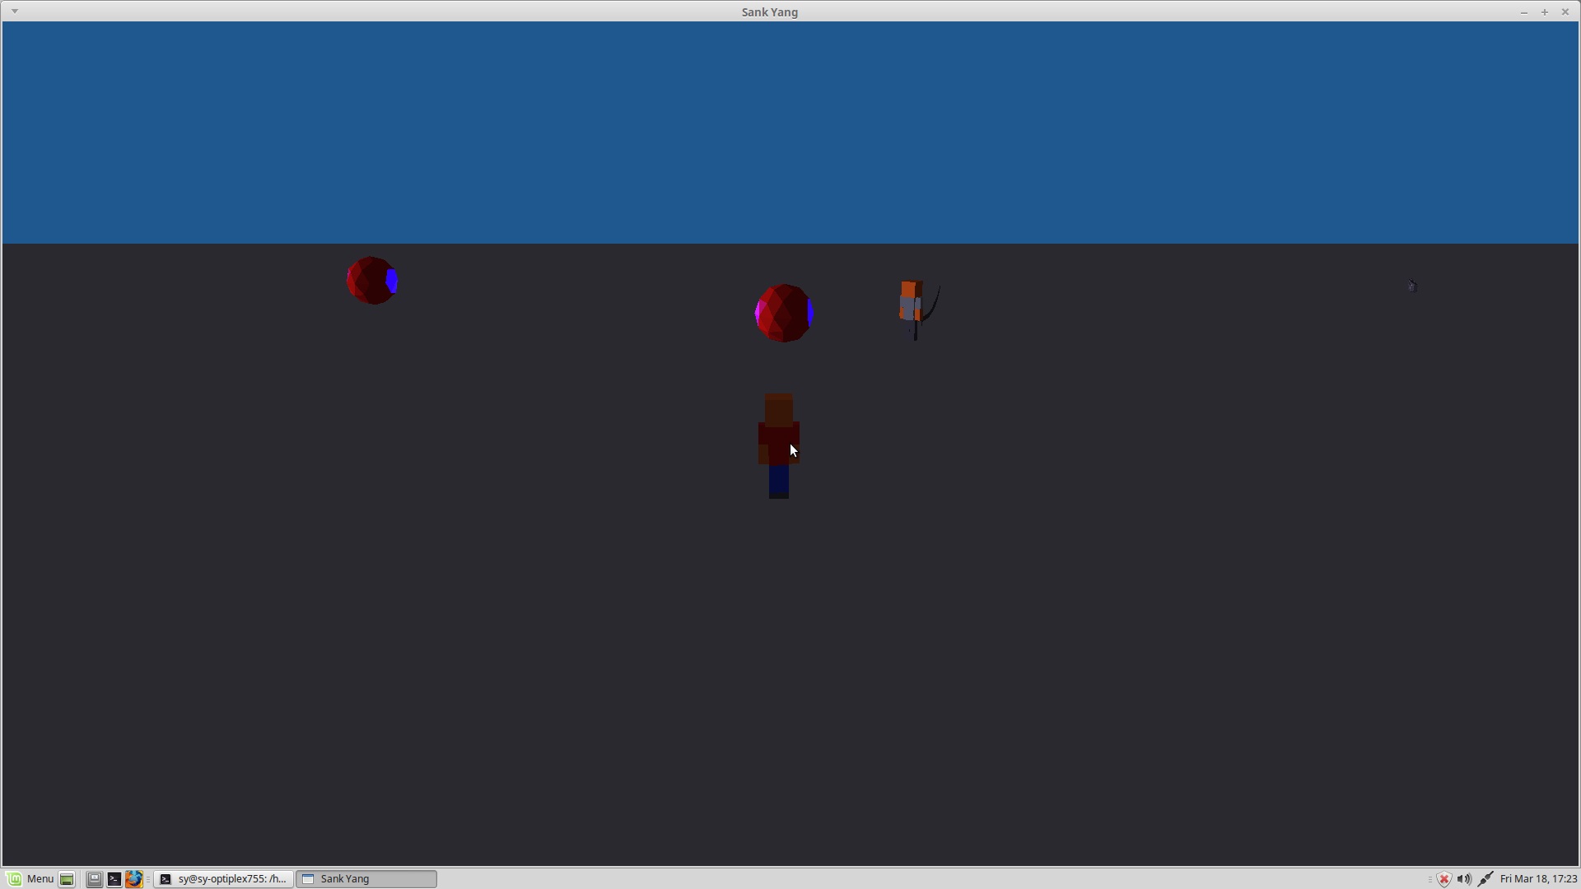Click the player character in red shirt
Image resolution: width=1581 pixels, height=889 pixels.
click(x=779, y=446)
